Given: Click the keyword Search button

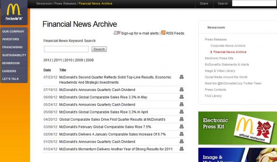Looking at the screenshot, I should [99, 49].
